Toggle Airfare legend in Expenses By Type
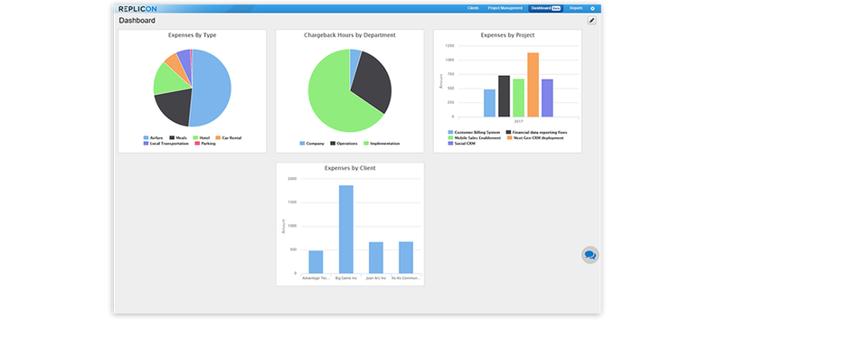The image size is (868, 348). (x=154, y=137)
